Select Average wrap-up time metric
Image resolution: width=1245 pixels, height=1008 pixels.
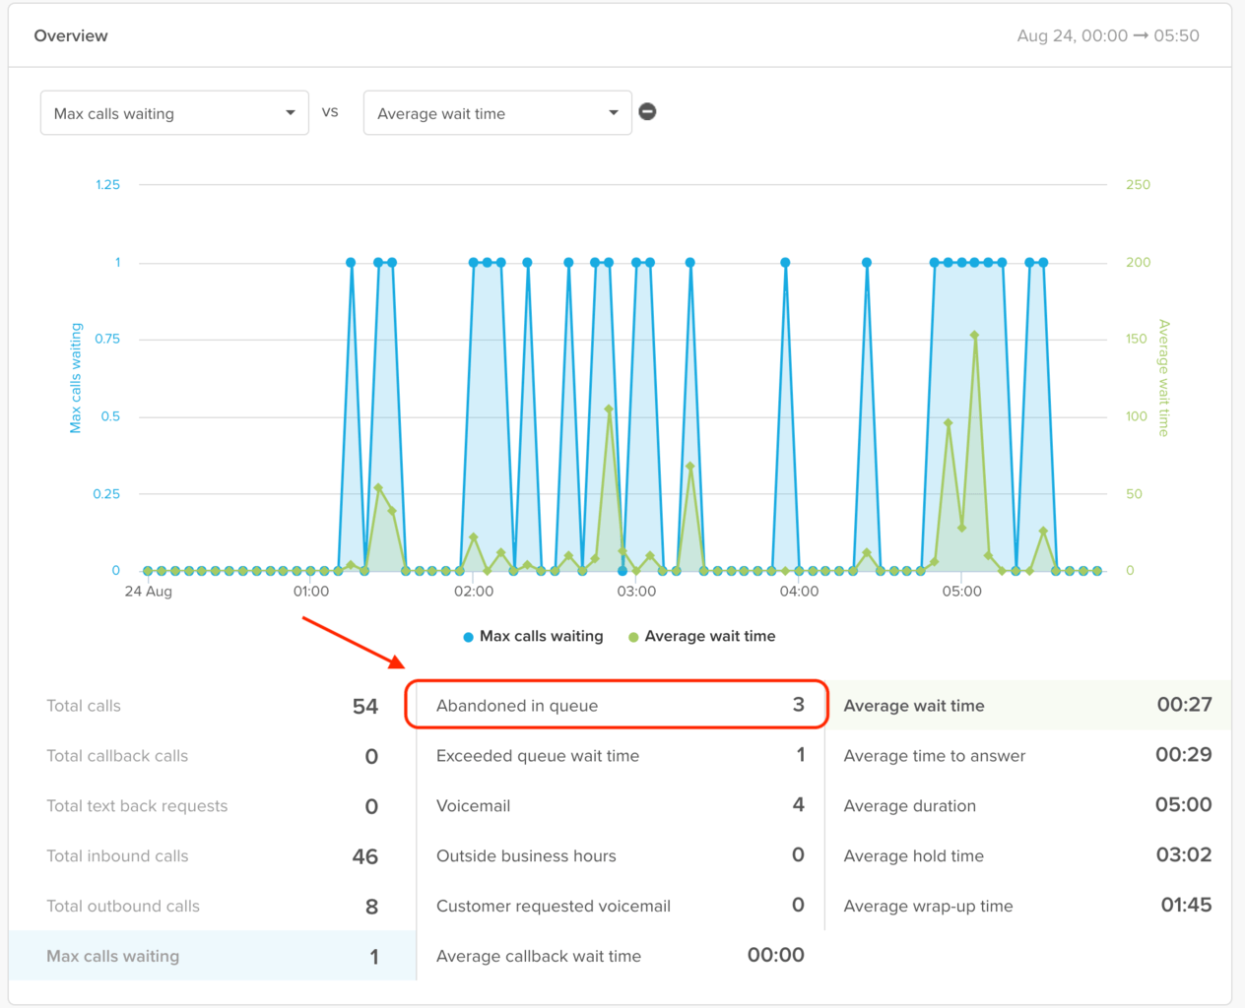(x=1027, y=907)
